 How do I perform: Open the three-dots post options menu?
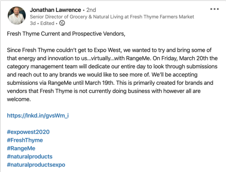coord(215,9)
